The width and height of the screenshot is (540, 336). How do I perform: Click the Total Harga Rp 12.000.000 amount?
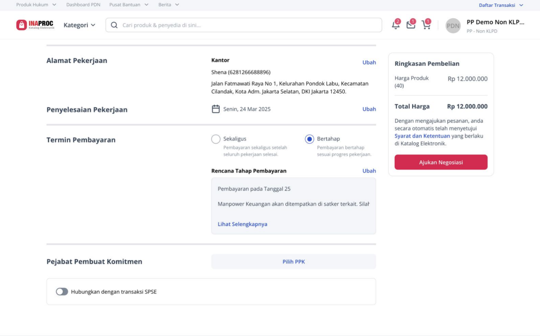pos(467,106)
